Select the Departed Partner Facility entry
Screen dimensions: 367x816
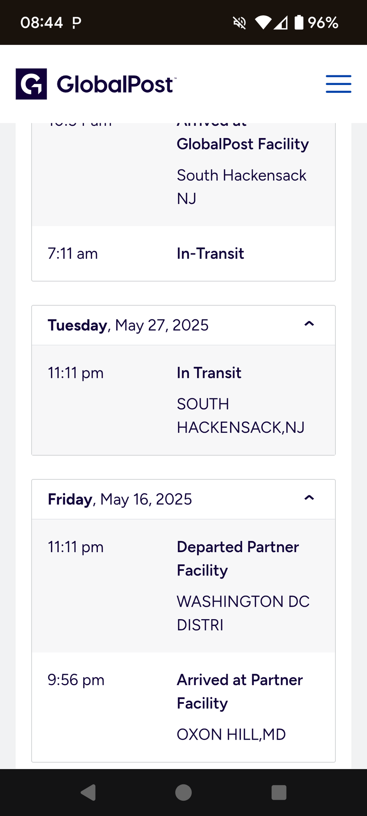click(183, 586)
